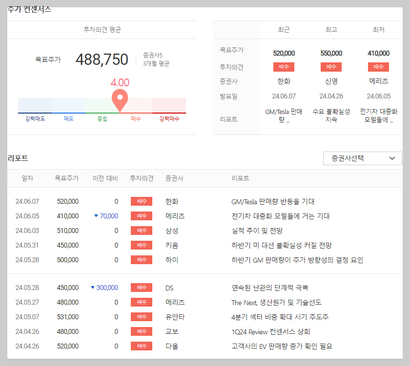Open report 4분기 섹터 비중 확대 시기 주도주
The width and height of the screenshot is (410, 366).
pos(280,317)
